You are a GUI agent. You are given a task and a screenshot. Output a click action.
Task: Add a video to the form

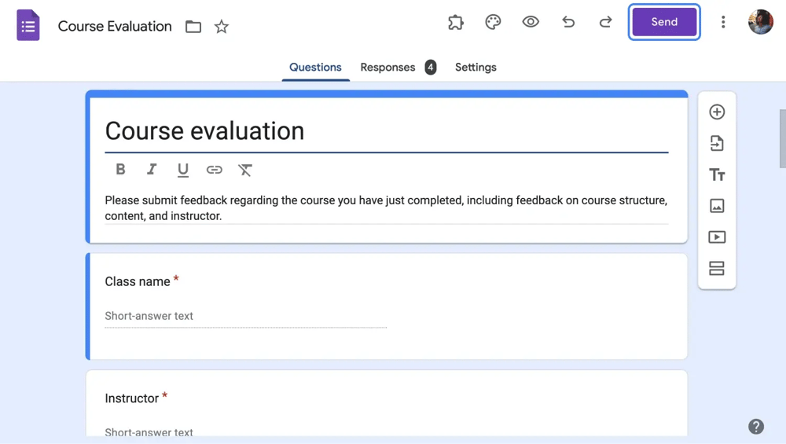pos(717,237)
